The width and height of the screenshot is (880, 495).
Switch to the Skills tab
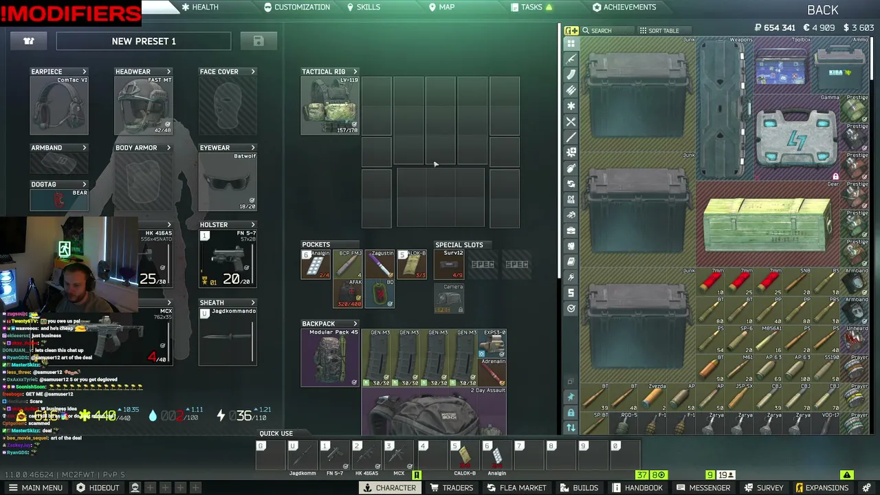[x=363, y=7]
